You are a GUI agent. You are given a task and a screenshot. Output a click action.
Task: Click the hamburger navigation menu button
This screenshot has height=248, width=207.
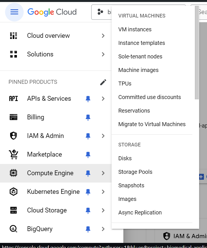pos(14,12)
